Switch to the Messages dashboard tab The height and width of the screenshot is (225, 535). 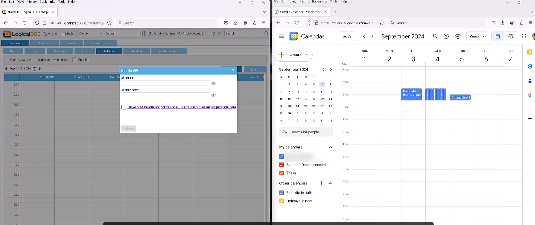pos(60,51)
